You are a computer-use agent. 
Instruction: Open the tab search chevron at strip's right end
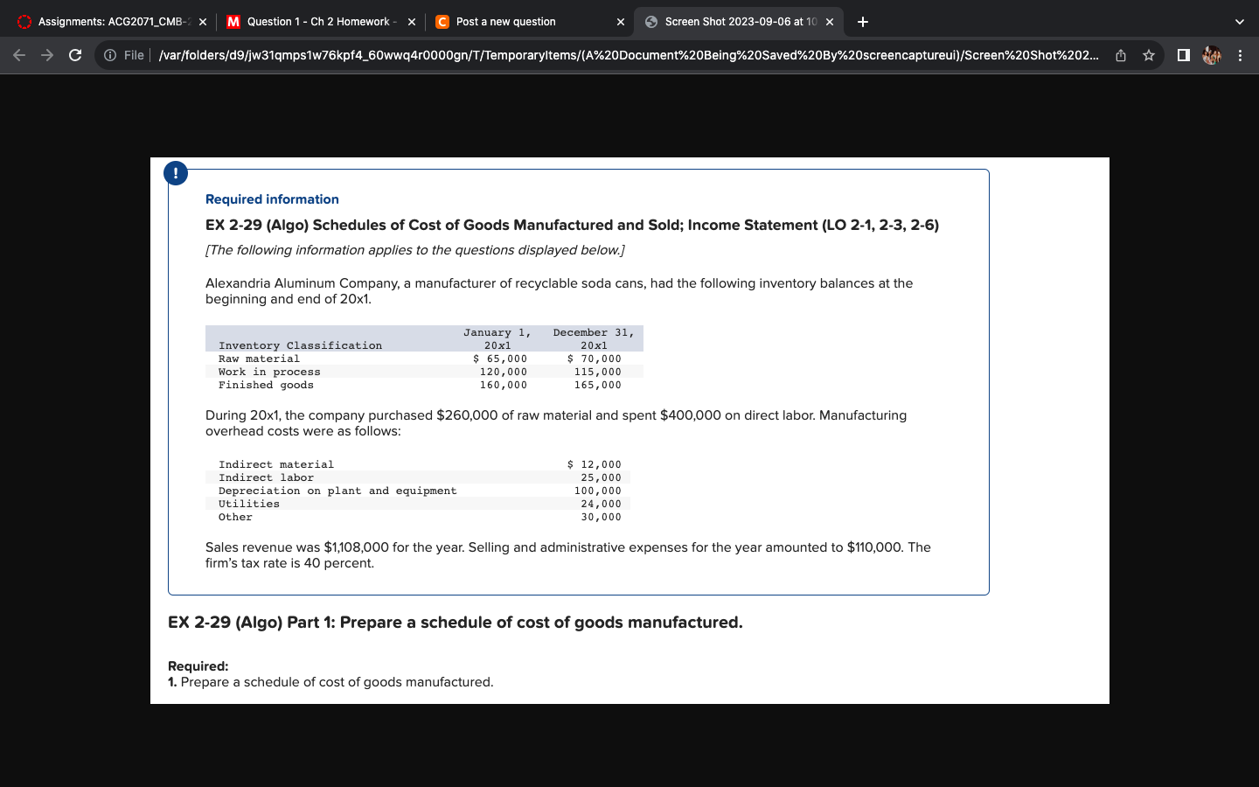point(1238,21)
